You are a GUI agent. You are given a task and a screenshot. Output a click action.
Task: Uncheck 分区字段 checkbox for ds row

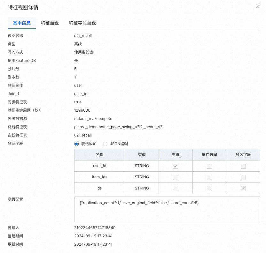coord(243,188)
